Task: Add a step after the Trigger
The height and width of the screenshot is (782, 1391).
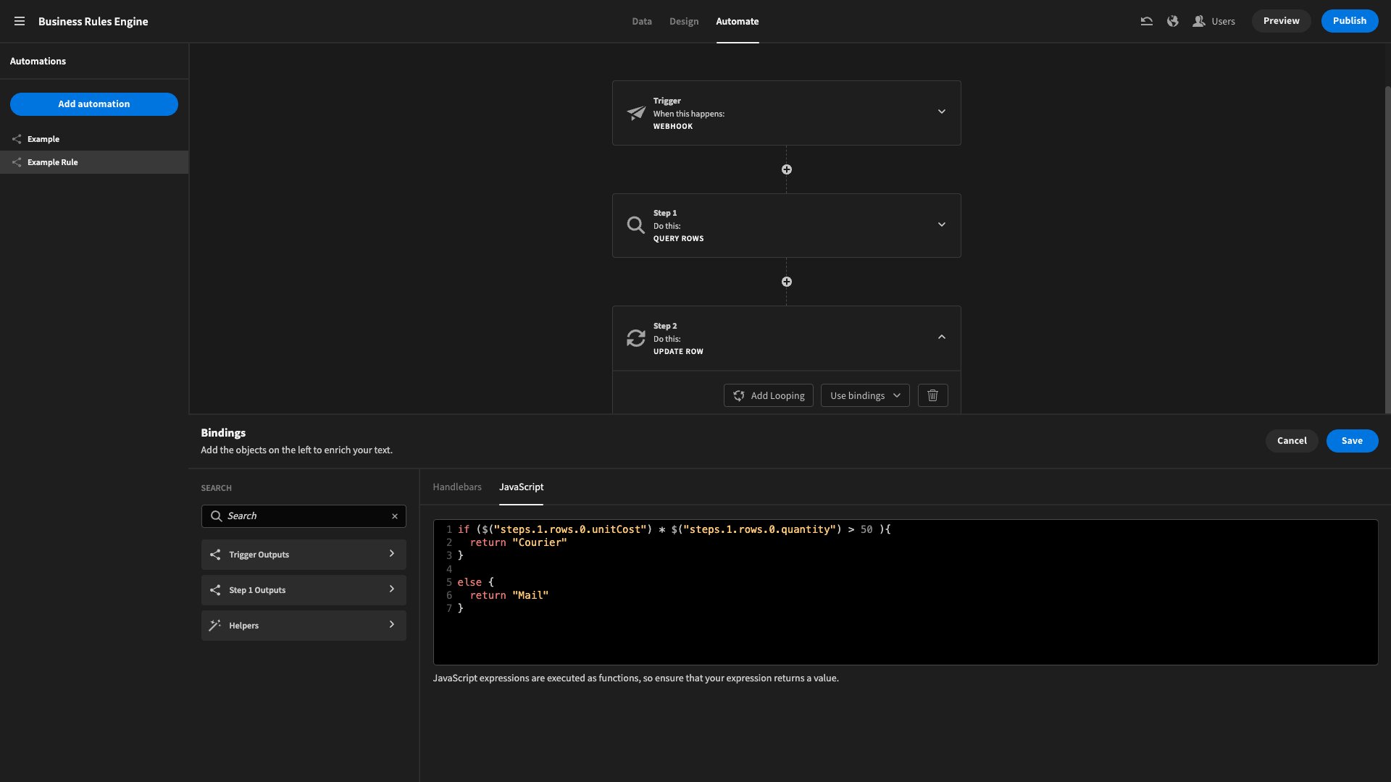Action: (x=786, y=169)
